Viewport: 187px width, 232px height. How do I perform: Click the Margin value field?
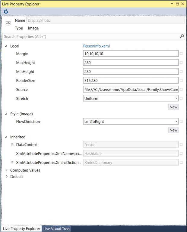point(131,54)
